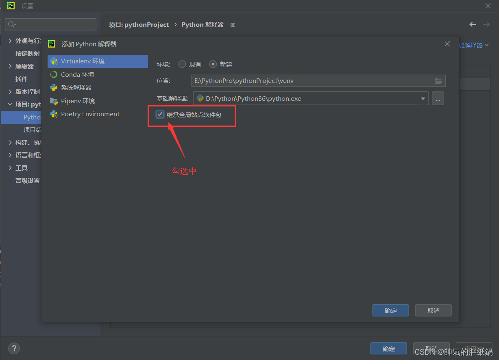
Task: Click the 系统解释器 python icon
Action: 54,87
